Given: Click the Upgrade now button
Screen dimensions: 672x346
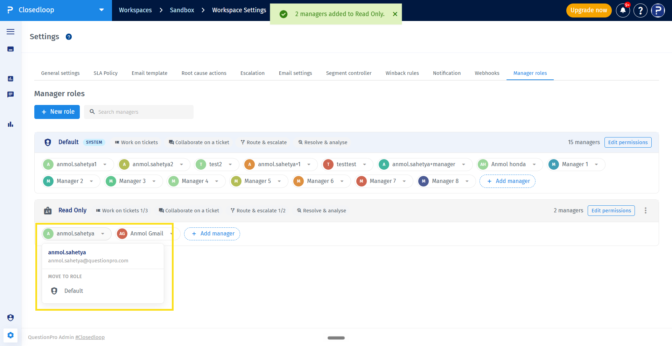Looking at the screenshot, I should [x=589, y=10].
